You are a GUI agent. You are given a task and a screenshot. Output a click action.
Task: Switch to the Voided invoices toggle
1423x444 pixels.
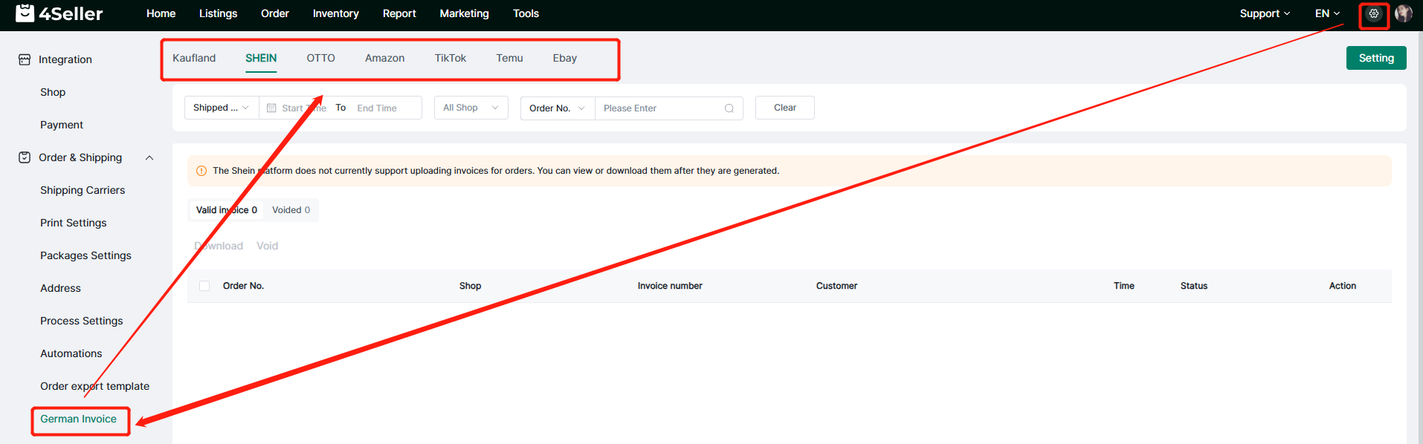click(291, 210)
